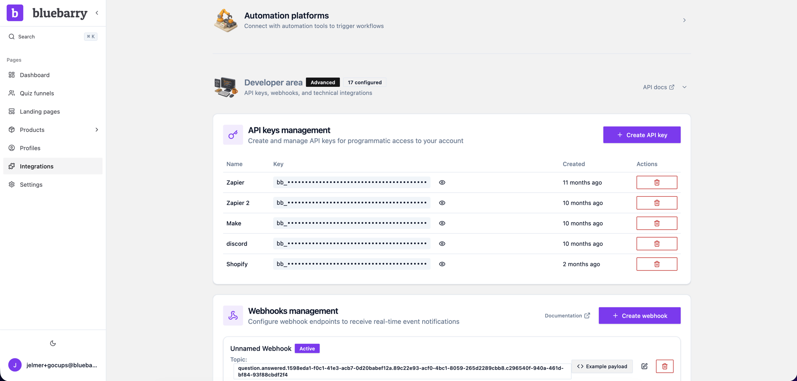Click the API keys management key icon
The width and height of the screenshot is (797, 381).
[x=233, y=135]
